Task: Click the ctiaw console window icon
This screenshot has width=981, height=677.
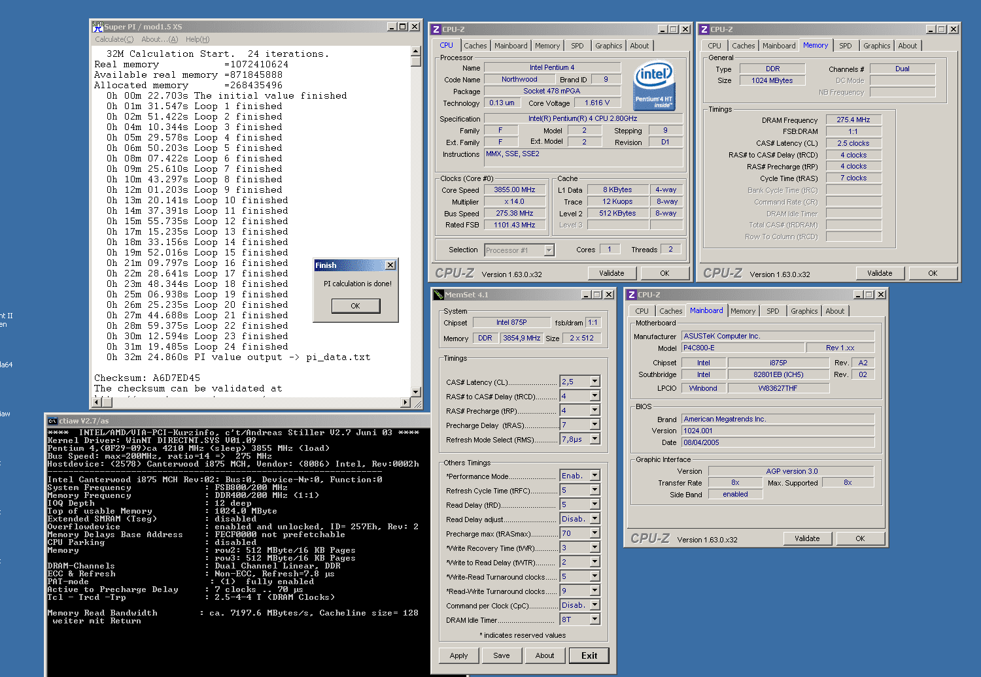Action: 52,421
